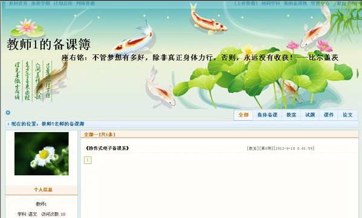Open the 课件 tab
Screen dimensions: 362x218
pyautogui.click(x=329, y=115)
